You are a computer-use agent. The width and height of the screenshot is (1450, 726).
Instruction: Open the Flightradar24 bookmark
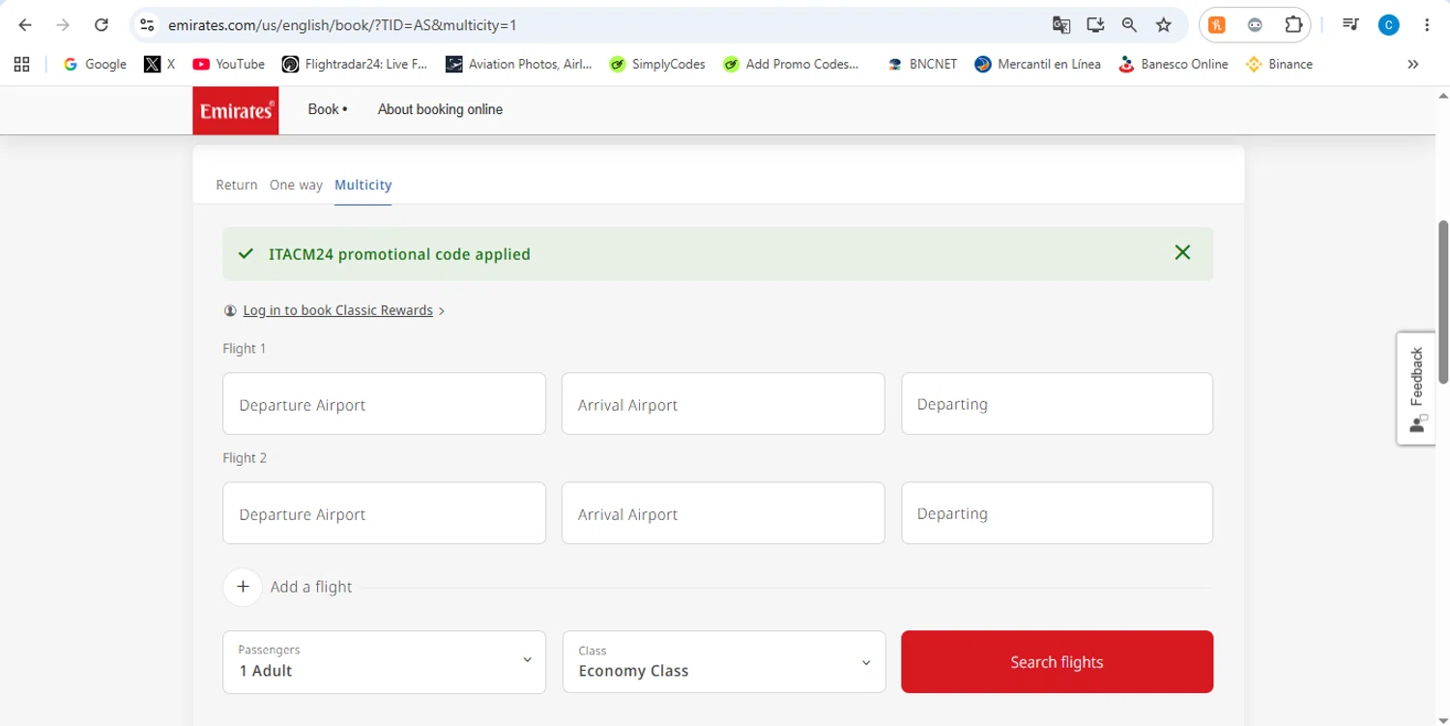[x=354, y=64]
